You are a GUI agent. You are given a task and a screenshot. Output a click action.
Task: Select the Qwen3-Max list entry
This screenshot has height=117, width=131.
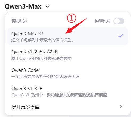(x=68, y=36)
